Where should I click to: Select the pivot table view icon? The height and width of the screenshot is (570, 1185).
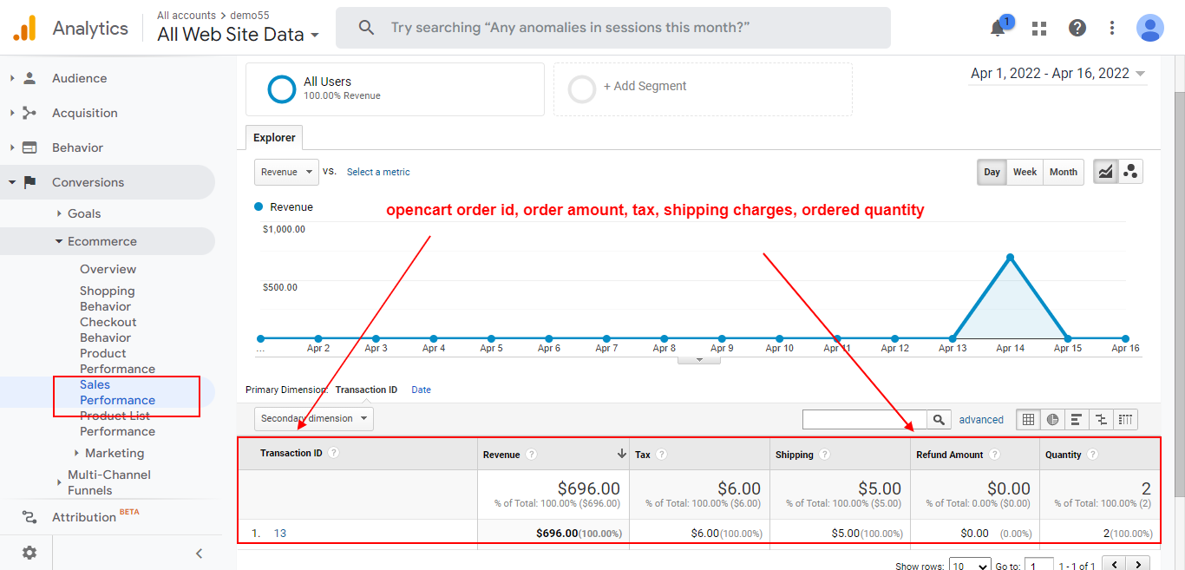click(1125, 419)
